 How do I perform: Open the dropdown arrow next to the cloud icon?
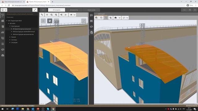tap(119, 18)
